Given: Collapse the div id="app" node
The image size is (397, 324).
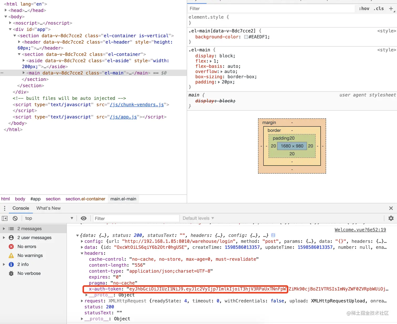Looking at the screenshot, I should (10, 29).
